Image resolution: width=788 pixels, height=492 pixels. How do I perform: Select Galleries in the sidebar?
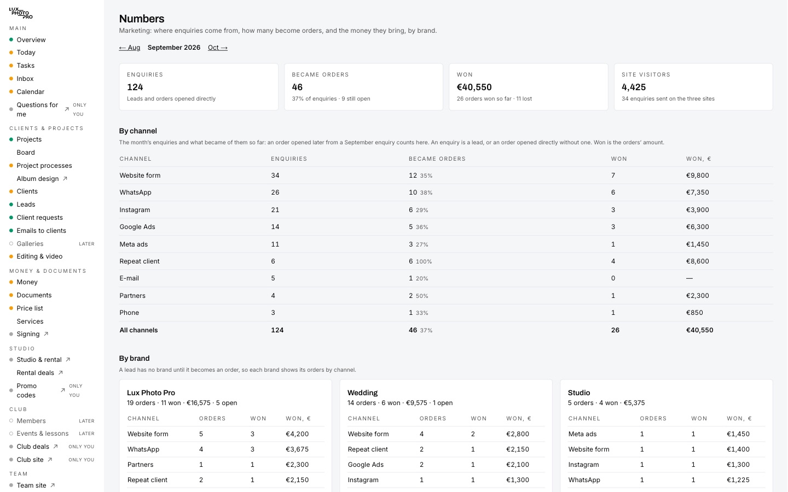point(30,244)
